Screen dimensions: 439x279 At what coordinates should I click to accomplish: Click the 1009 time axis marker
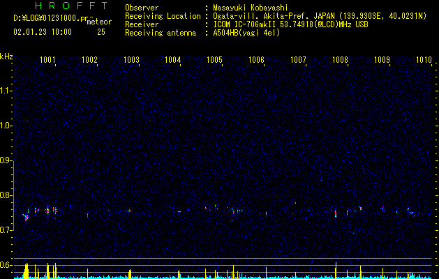pos(382,60)
